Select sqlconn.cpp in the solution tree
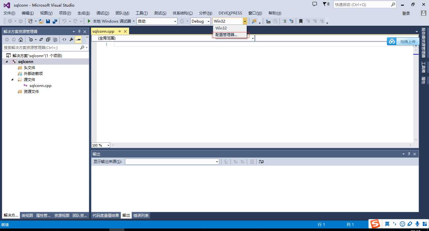Viewport: 429px width, 231px height. [x=41, y=86]
